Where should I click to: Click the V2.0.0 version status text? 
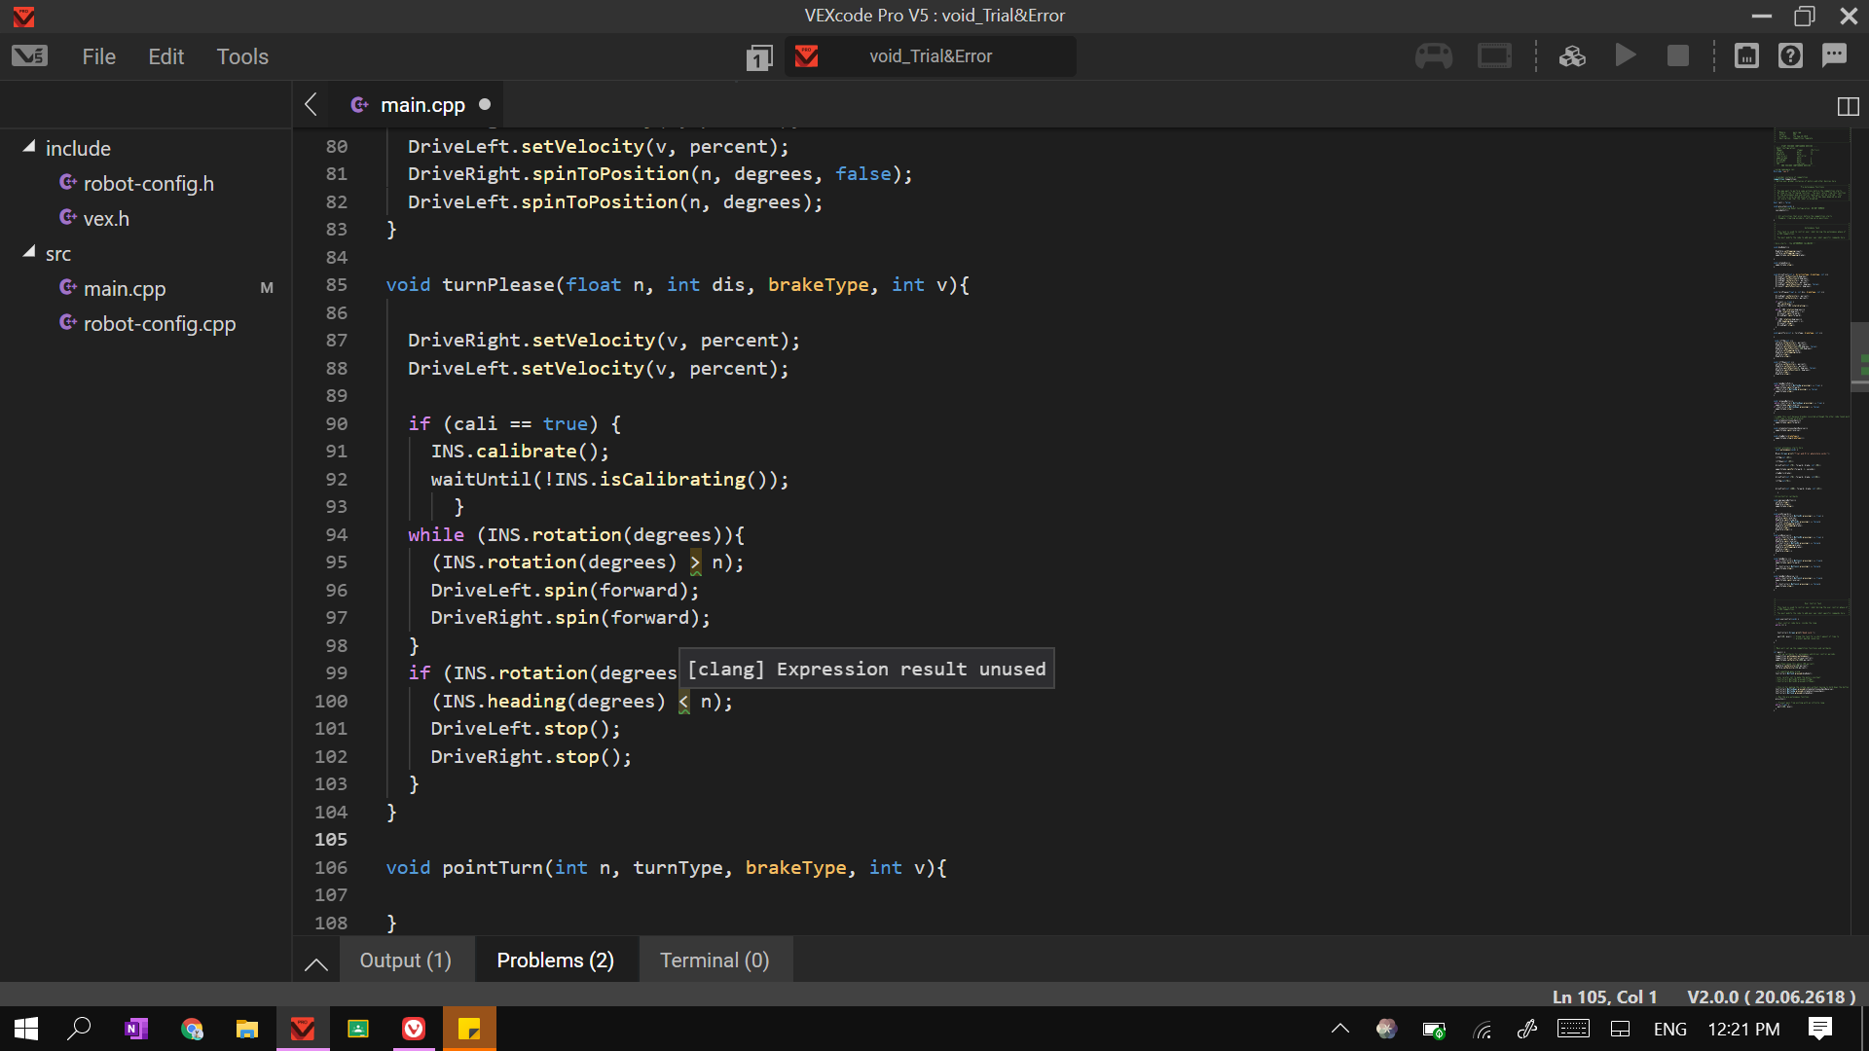point(1771,997)
